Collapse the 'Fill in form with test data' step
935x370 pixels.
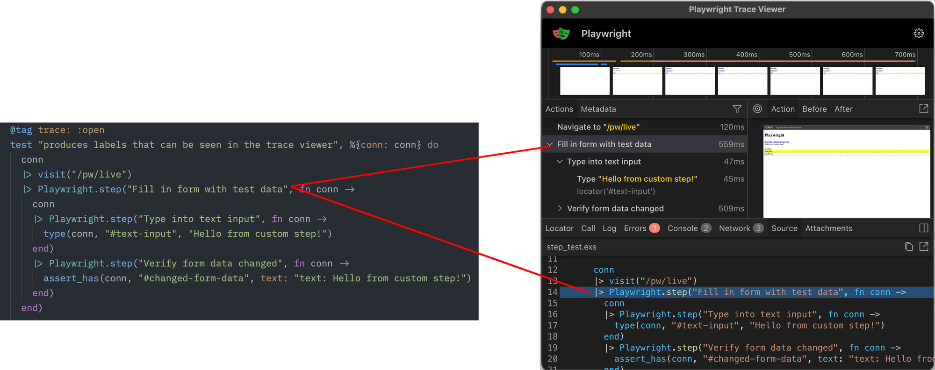point(550,144)
